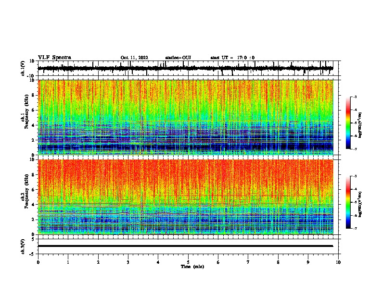Click the ch.3 flat black voltage line
381x294 pixels.
point(185,246)
